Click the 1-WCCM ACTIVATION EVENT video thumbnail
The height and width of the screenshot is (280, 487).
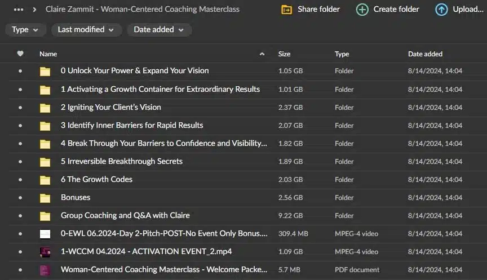(x=45, y=252)
